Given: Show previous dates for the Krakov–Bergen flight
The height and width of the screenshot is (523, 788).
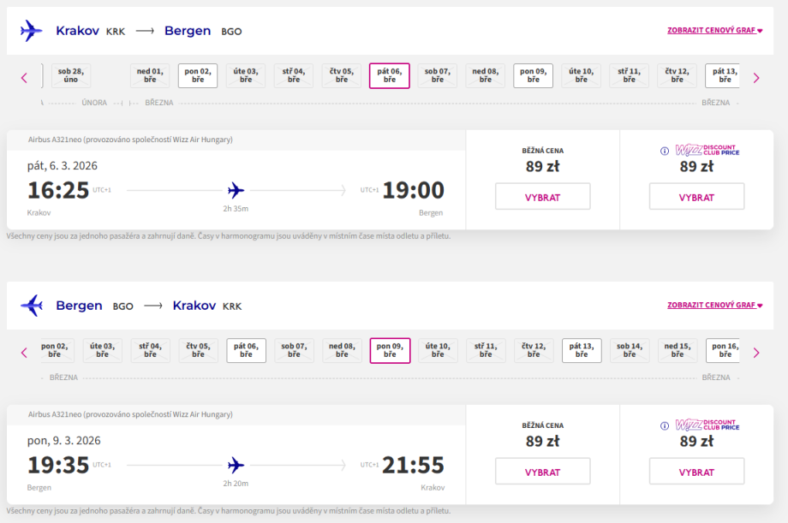Looking at the screenshot, I should point(24,78).
